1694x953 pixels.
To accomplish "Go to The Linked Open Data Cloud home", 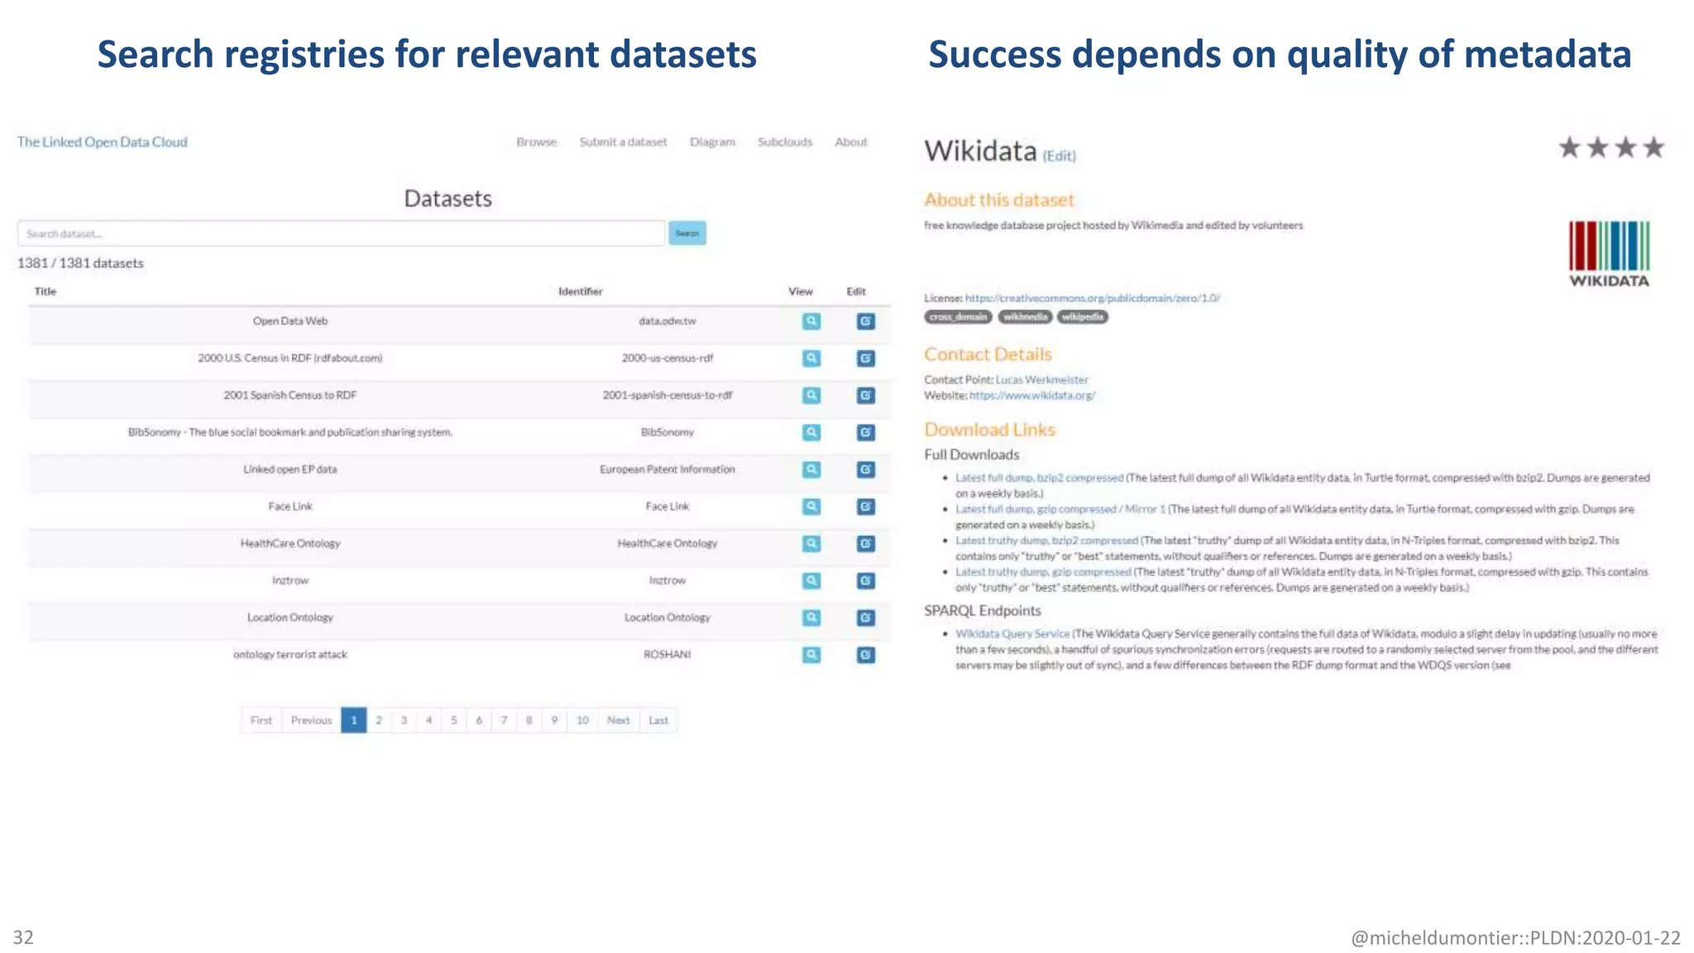I will (103, 142).
